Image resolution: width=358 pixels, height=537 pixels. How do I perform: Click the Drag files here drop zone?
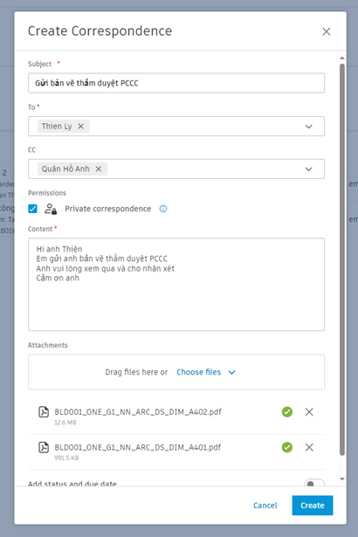(x=176, y=372)
